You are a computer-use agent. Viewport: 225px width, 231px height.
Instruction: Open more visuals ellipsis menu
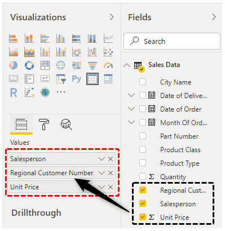pyautogui.click(x=61, y=92)
